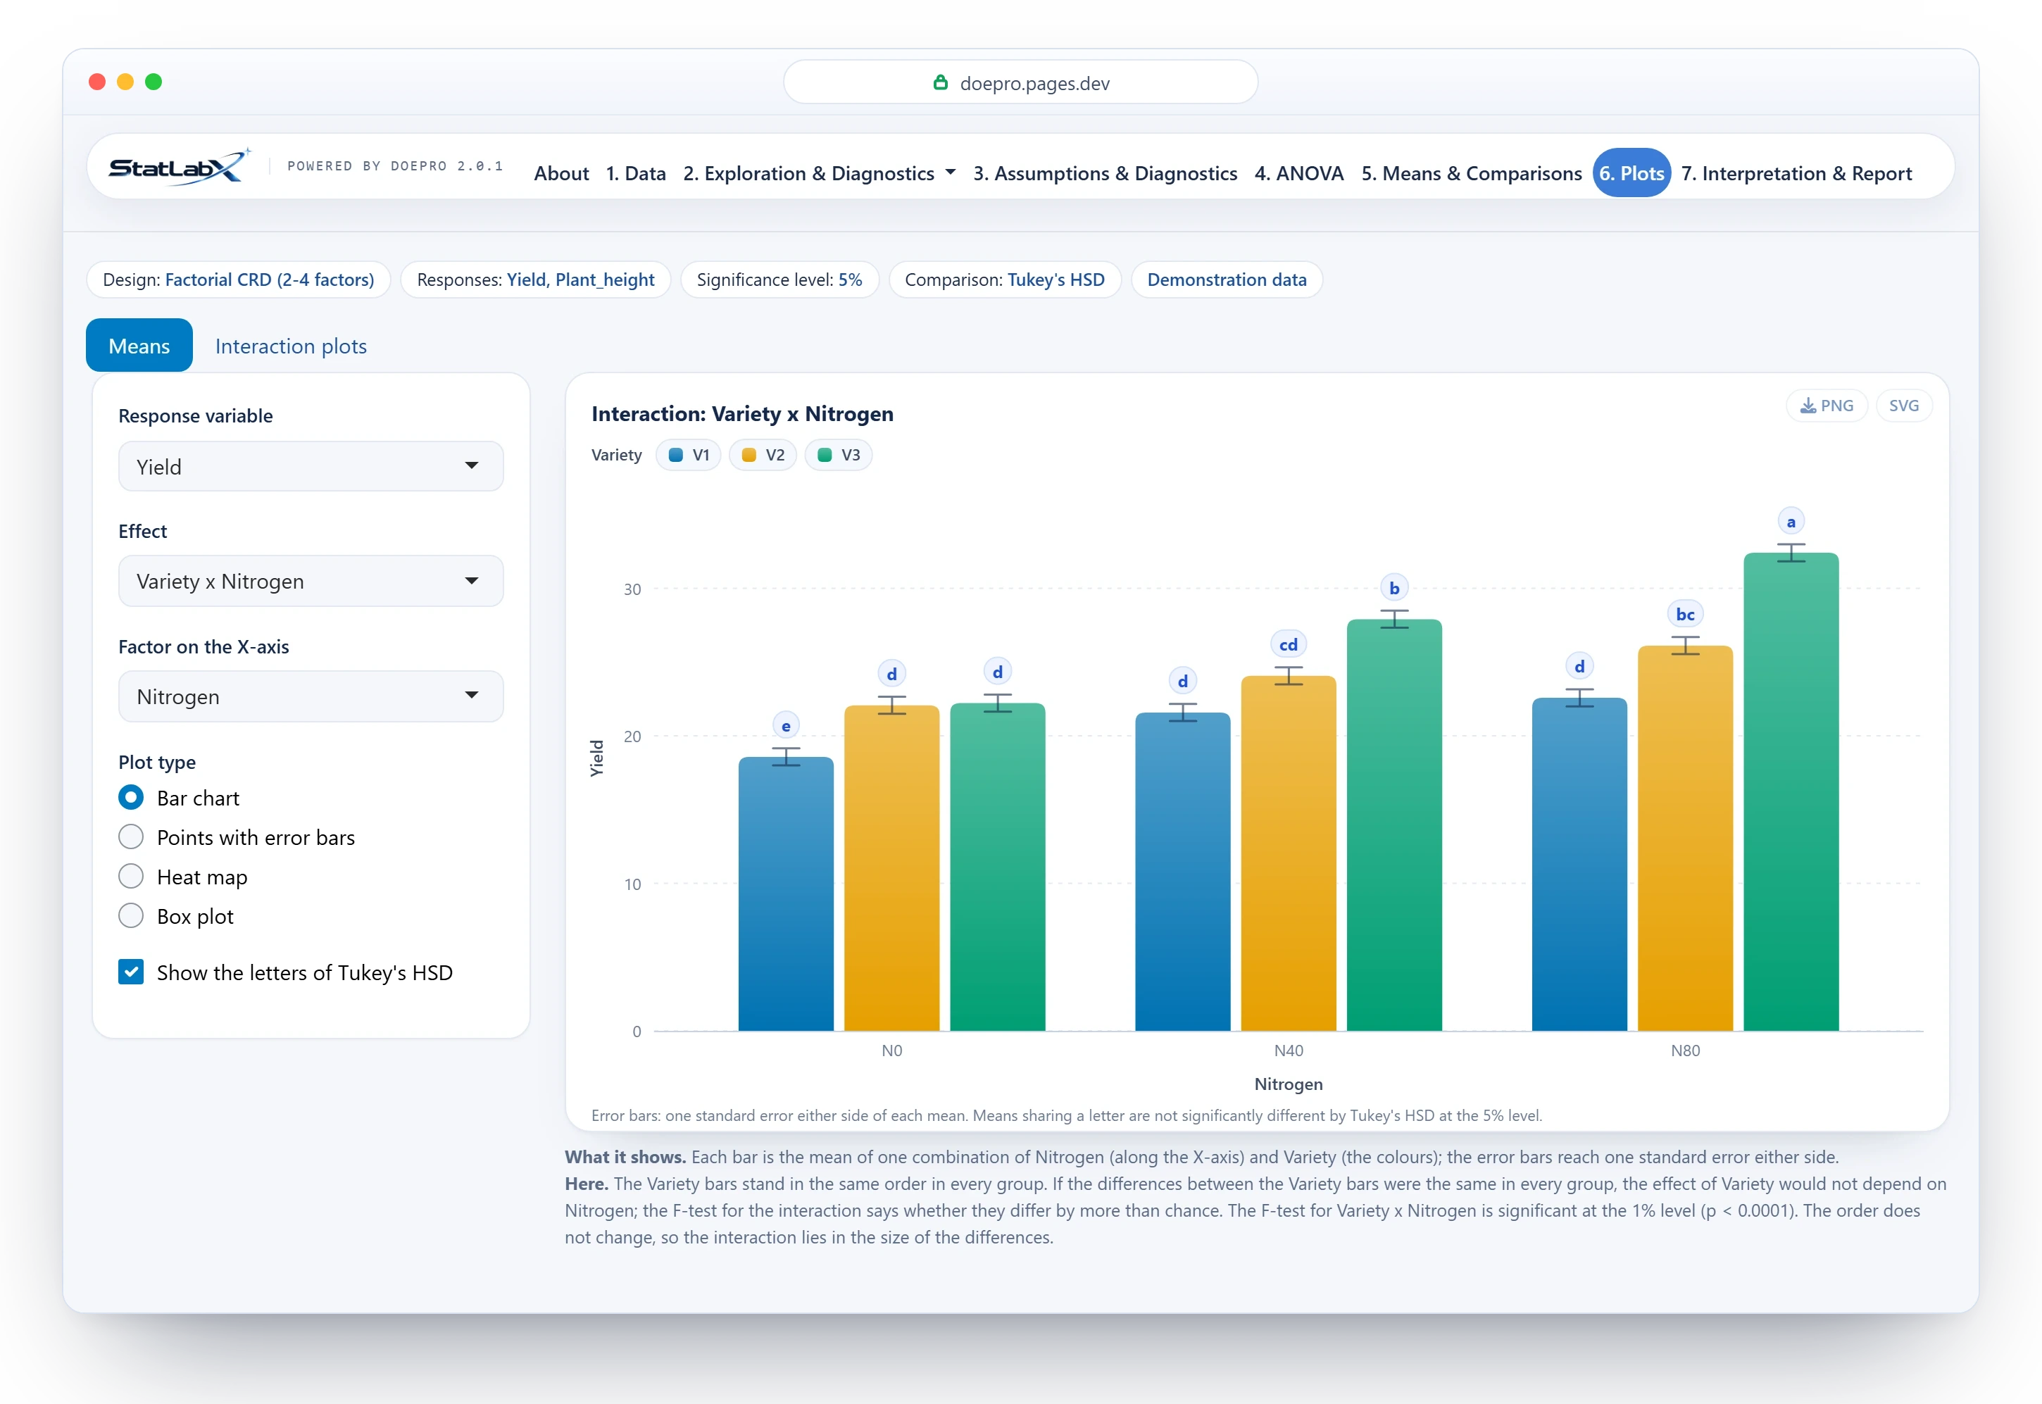This screenshot has width=2042, height=1404.
Task: Click the StatLabX logo
Action: [x=180, y=166]
